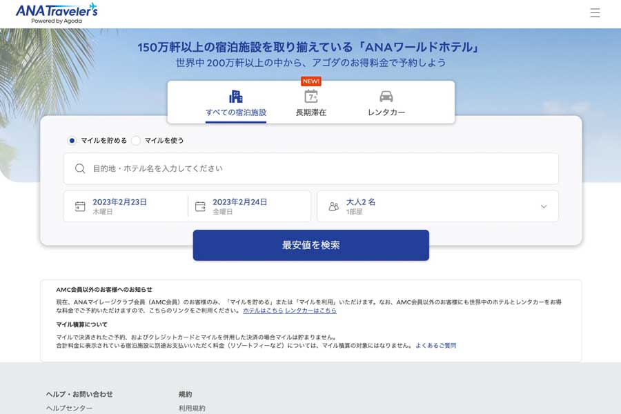The width and height of the screenshot is (621, 414).
Task: Click the 最安値を検索 button
Action: point(311,245)
